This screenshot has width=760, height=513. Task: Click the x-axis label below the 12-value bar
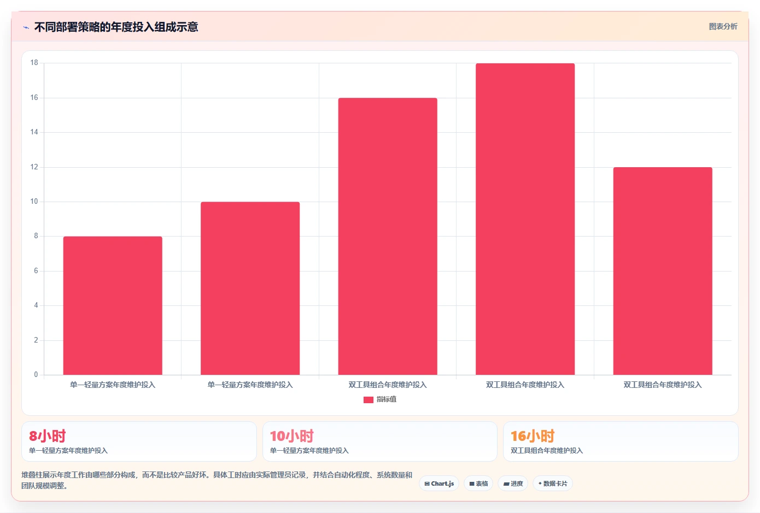coord(663,385)
